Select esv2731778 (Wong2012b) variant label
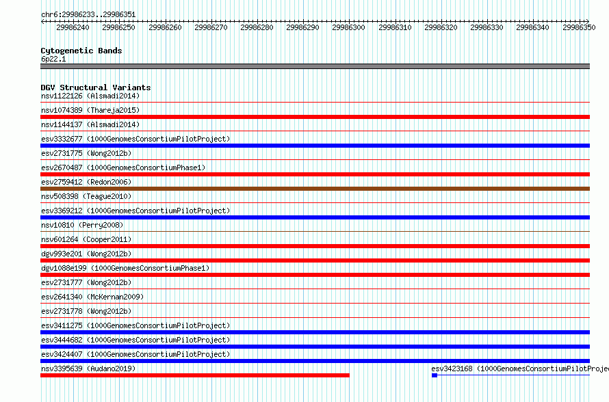The image size is (609, 402). click(x=86, y=311)
